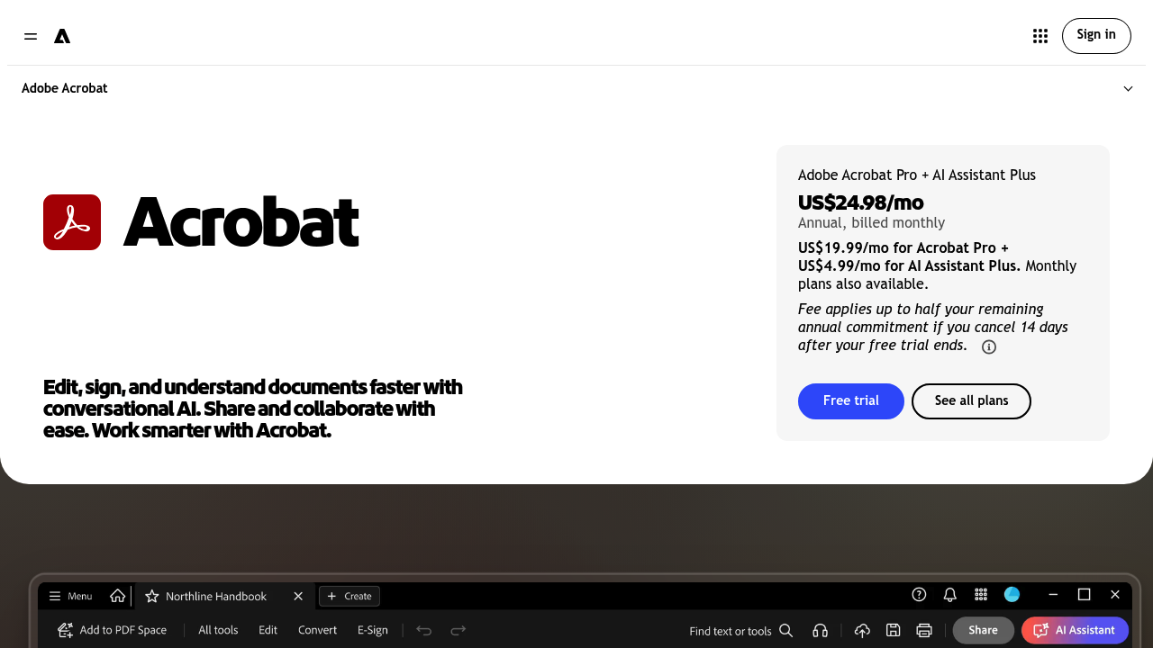This screenshot has width=1153, height=648.
Task: Click "Adobe Acrobat Pro + AI Assistant Plus" title
Action: (x=917, y=175)
